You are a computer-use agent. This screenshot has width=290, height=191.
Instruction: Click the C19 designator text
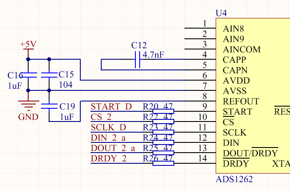(67, 106)
